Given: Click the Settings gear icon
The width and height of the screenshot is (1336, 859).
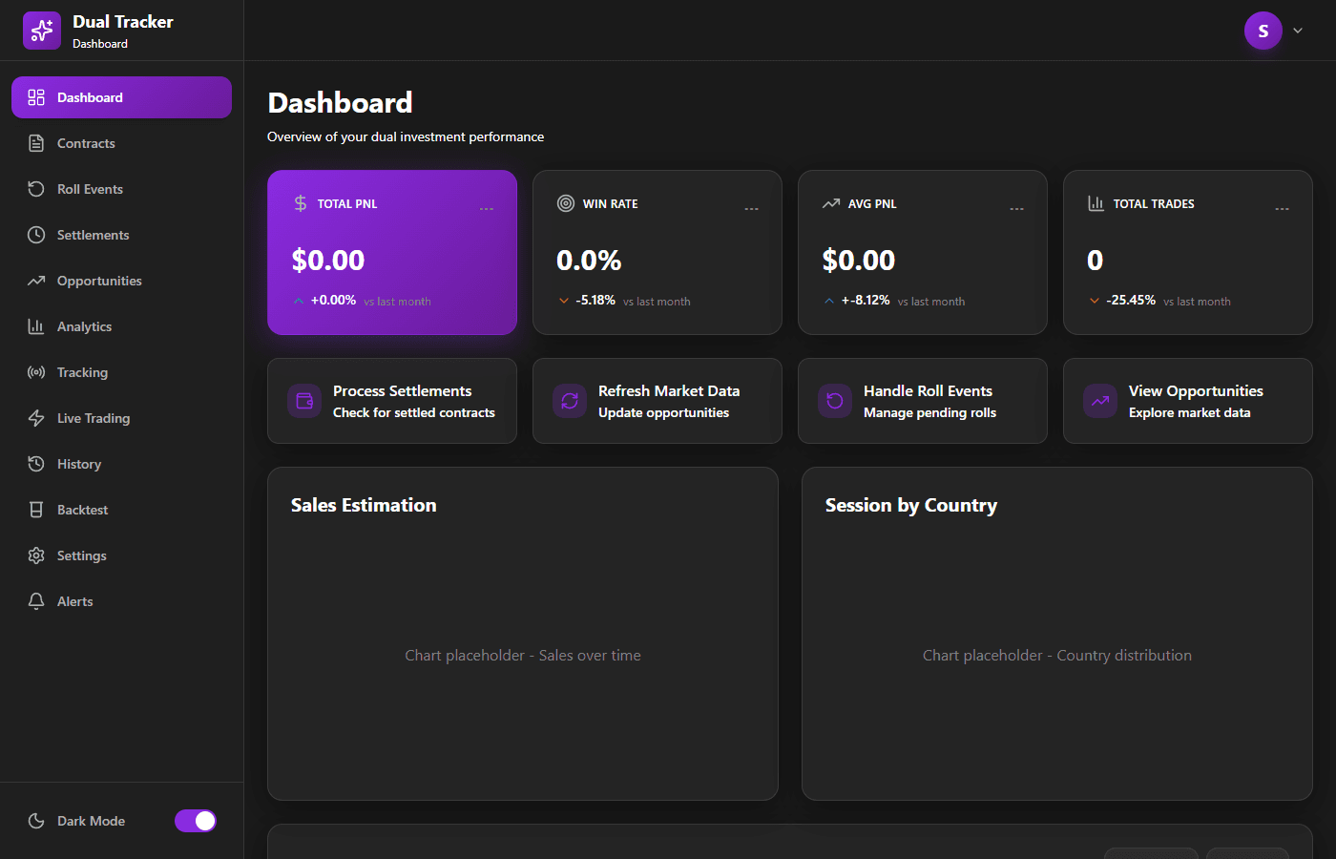Looking at the screenshot, I should [x=36, y=555].
